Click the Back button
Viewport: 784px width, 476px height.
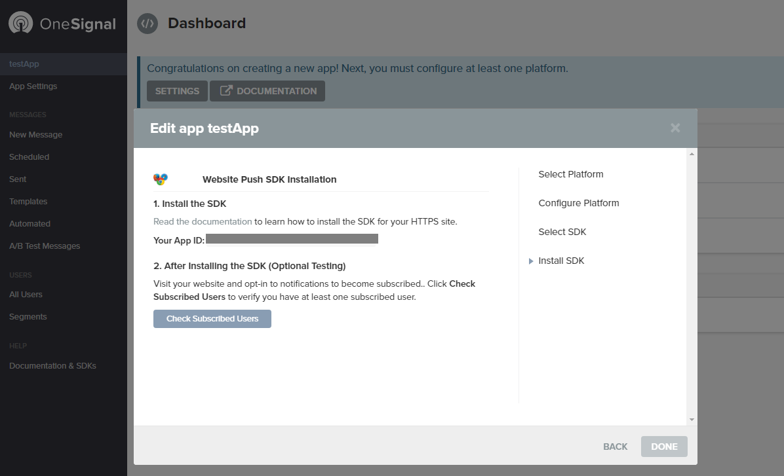[616, 447]
